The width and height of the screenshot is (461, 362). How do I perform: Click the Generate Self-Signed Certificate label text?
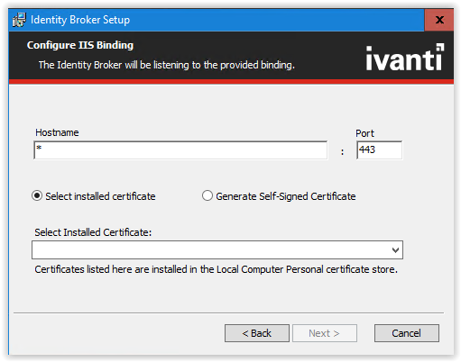pyautogui.click(x=286, y=196)
